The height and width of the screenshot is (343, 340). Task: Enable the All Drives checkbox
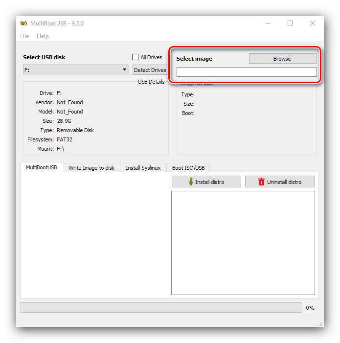(135, 57)
